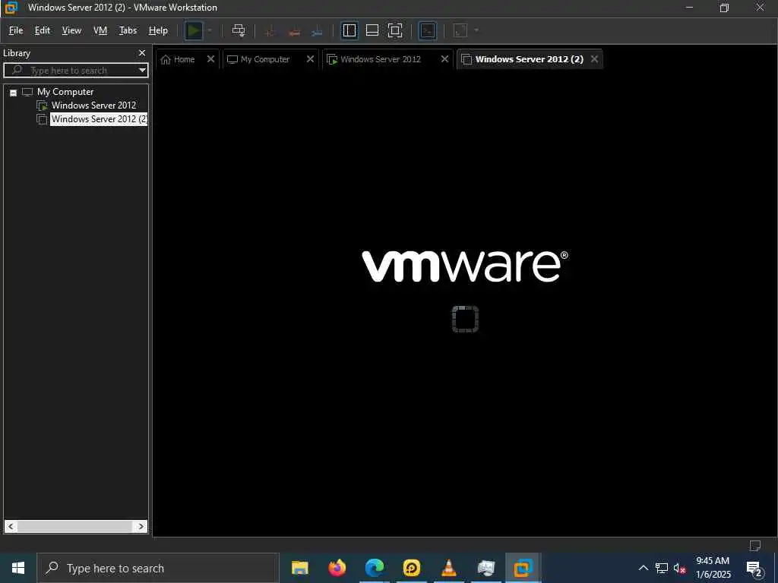The image size is (778, 583).
Task: Revert the virtual machine to snapshot
Action: 294,31
